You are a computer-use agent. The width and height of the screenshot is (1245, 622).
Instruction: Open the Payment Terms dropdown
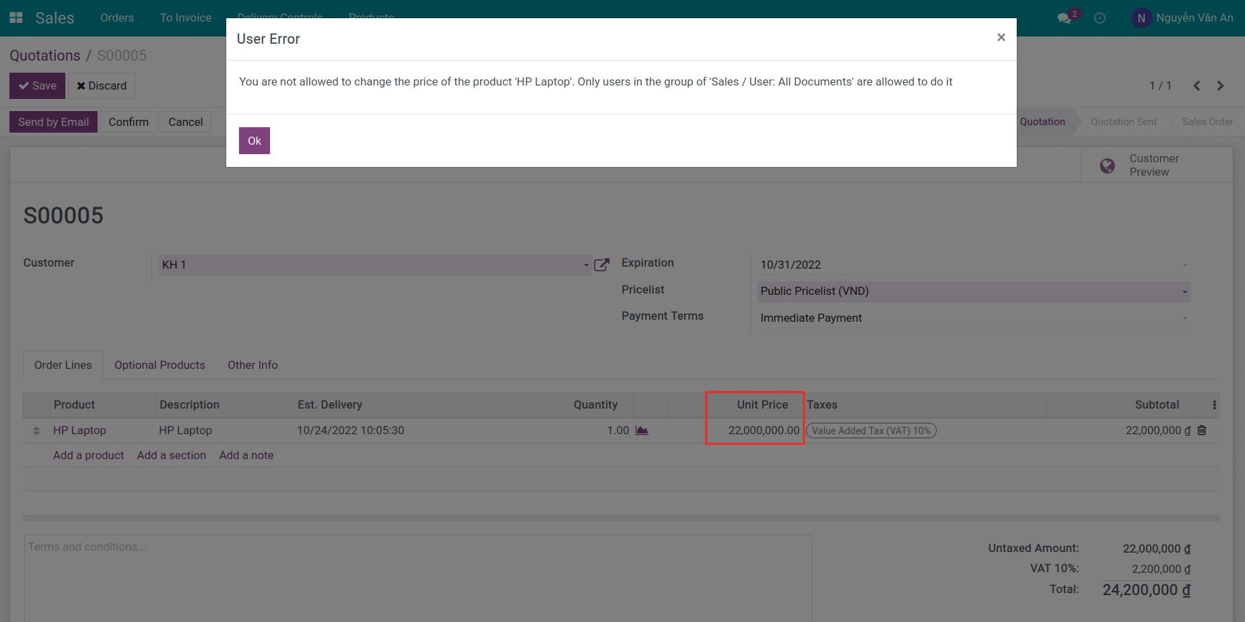972,317
